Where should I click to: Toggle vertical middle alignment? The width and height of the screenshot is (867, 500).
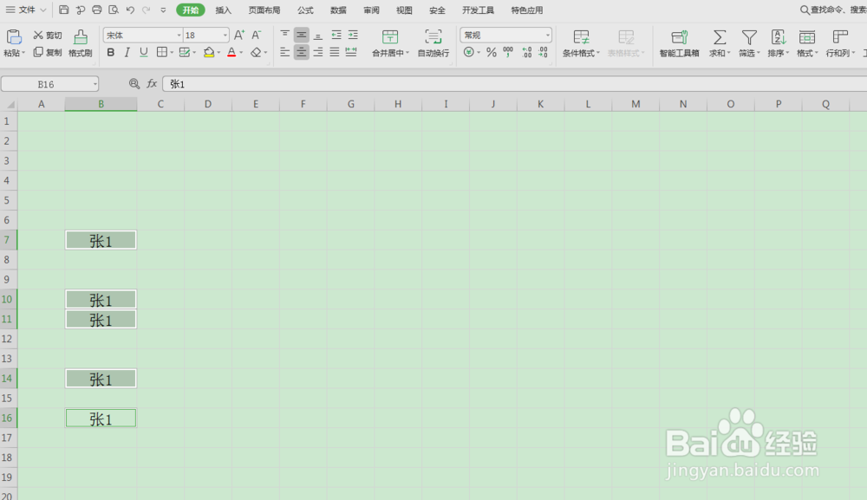click(302, 36)
